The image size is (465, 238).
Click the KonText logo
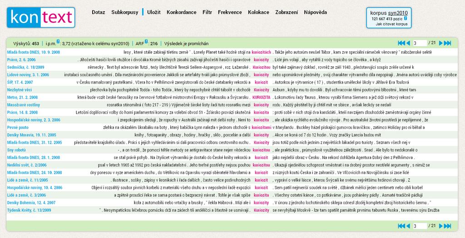pos(41,18)
